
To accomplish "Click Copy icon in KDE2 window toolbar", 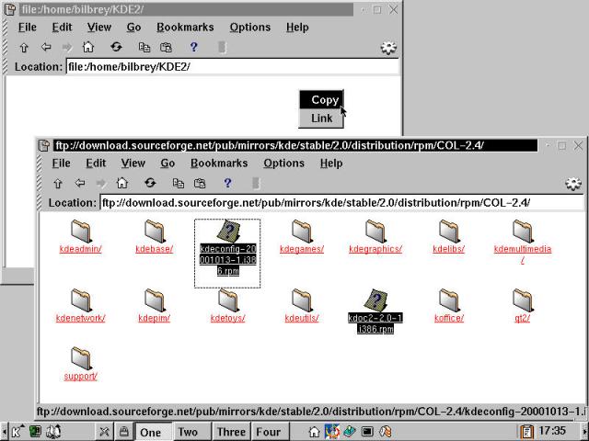I will pyautogui.click(x=144, y=47).
